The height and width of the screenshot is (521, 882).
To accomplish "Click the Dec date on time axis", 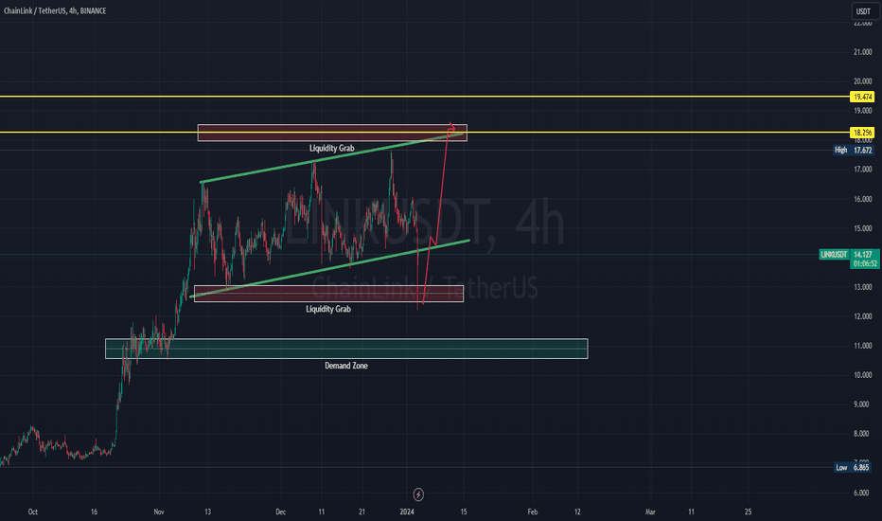I will [x=281, y=512].
